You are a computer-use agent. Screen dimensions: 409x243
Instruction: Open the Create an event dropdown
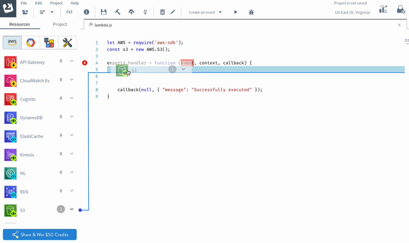coord(205,12)
